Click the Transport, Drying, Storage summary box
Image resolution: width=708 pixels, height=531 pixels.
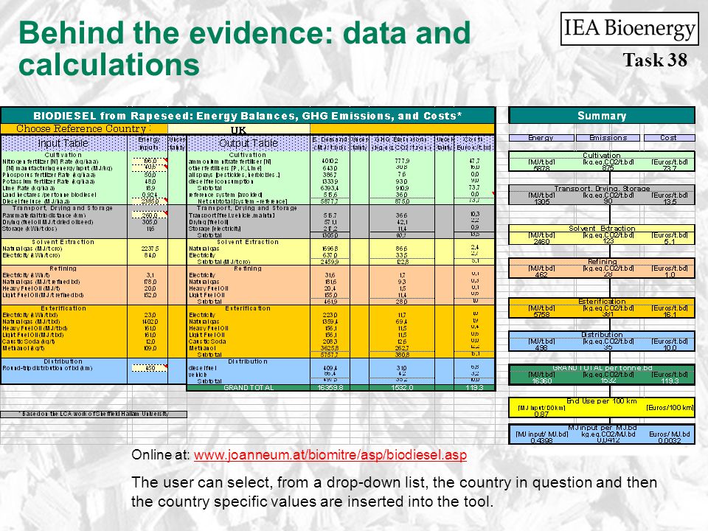point(602,195)
